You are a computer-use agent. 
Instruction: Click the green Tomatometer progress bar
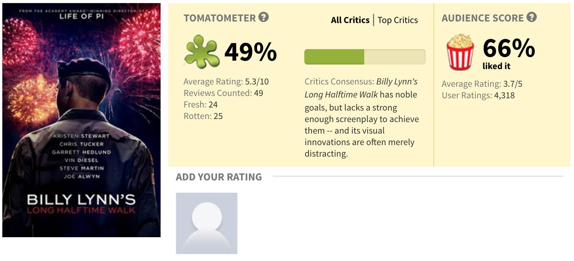[x=365, y=57]
